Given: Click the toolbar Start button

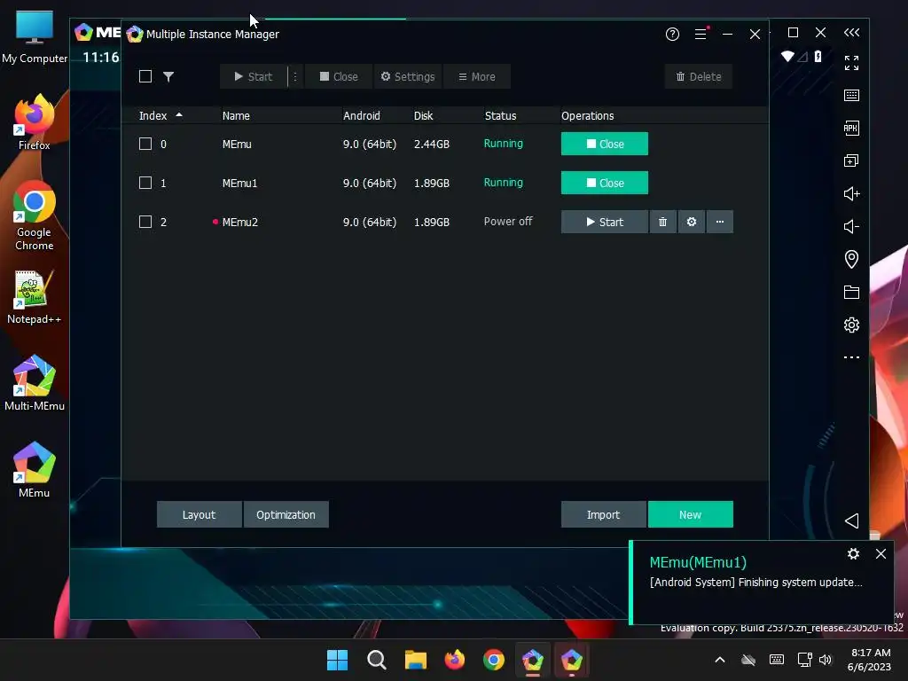Looking at the screenshot, I should [253, 76].
